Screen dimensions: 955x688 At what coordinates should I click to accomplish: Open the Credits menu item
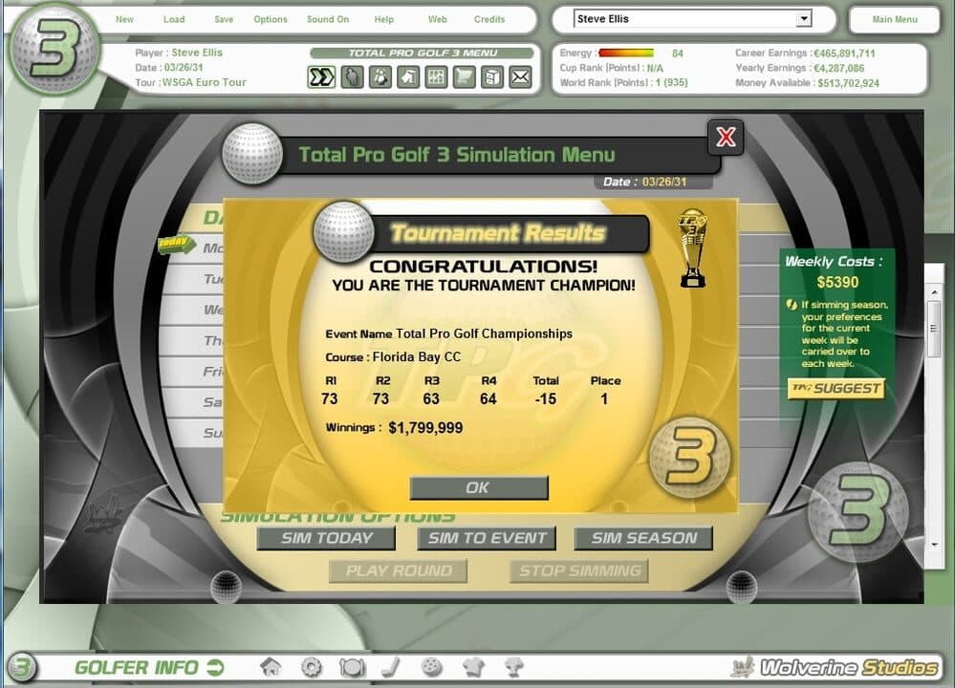(x=489, y=19)
